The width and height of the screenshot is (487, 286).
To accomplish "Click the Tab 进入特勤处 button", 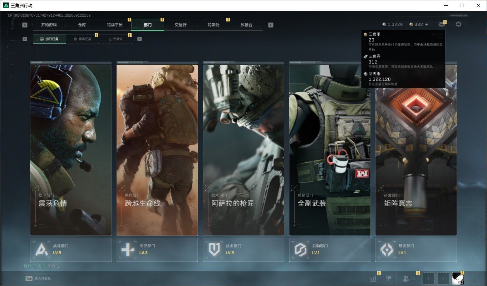I will point(38,278).
